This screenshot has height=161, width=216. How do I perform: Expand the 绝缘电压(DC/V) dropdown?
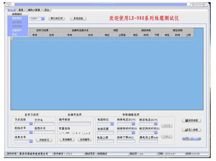(133, 124)
